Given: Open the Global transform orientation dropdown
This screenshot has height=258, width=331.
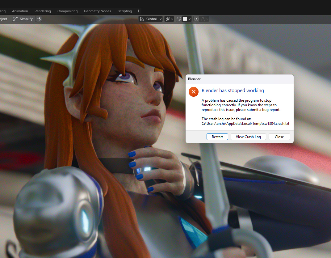Looking at the screenshot, I should (151, 19).
